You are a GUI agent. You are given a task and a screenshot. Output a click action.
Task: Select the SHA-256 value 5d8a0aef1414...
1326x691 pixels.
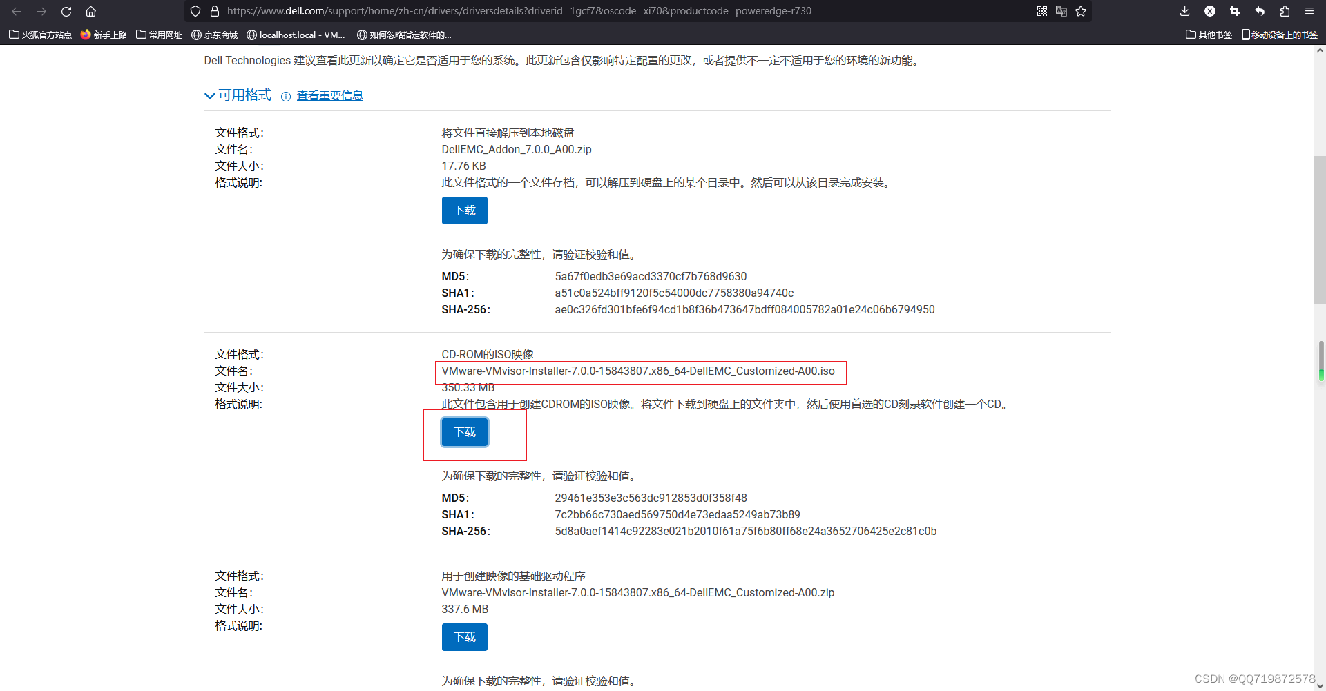[x=746, y=531]
